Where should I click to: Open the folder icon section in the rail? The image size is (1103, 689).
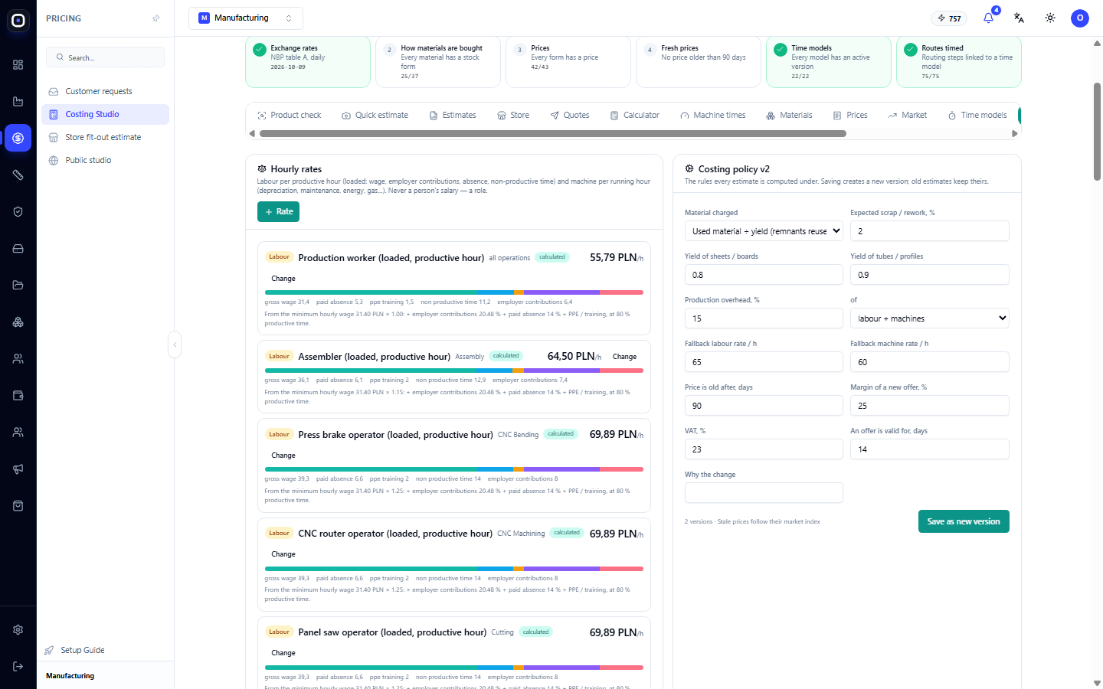pyautogui.click(x=18, y=285)
